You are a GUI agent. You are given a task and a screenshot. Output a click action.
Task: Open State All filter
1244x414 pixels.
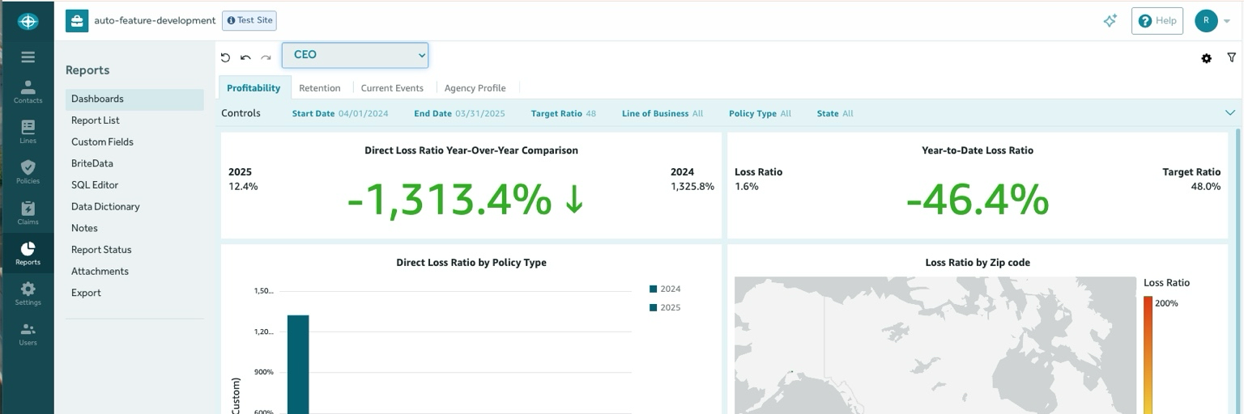point(835,114)
